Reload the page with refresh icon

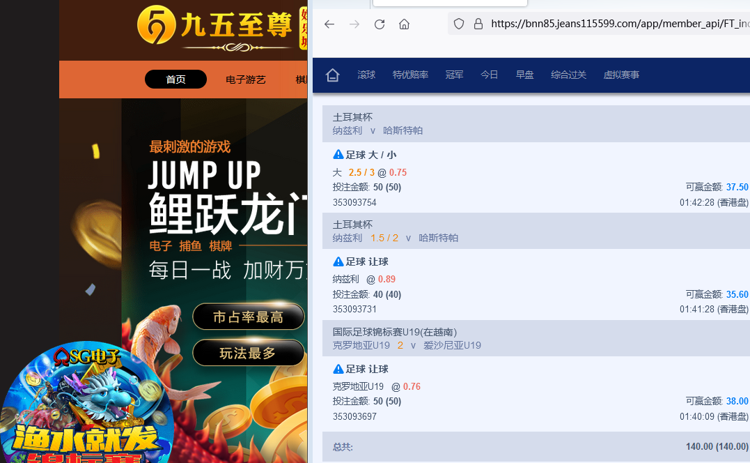(x=380, y=24)
